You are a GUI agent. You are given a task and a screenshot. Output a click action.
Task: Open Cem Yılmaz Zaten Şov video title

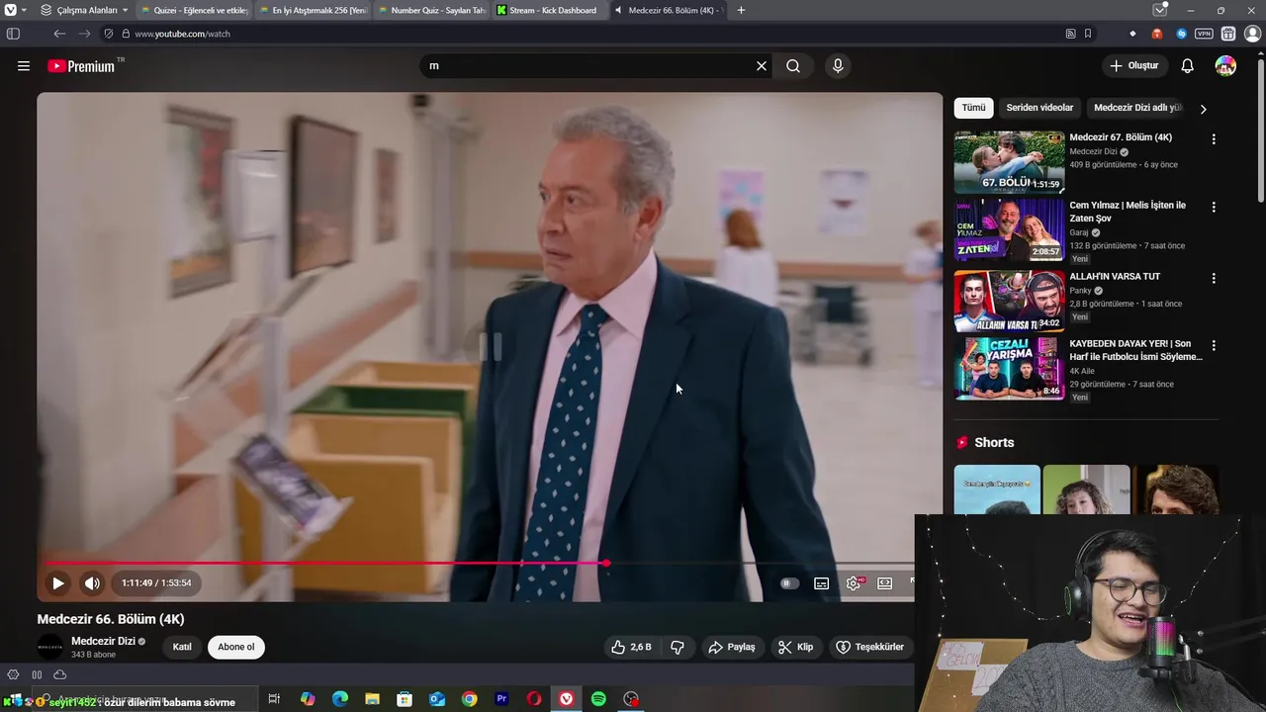click(x=1128, y=212)
